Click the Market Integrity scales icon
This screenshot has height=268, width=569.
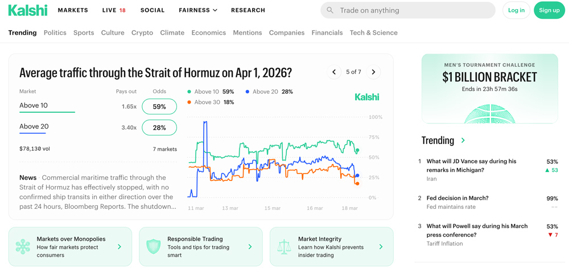(x=284, y=246)
